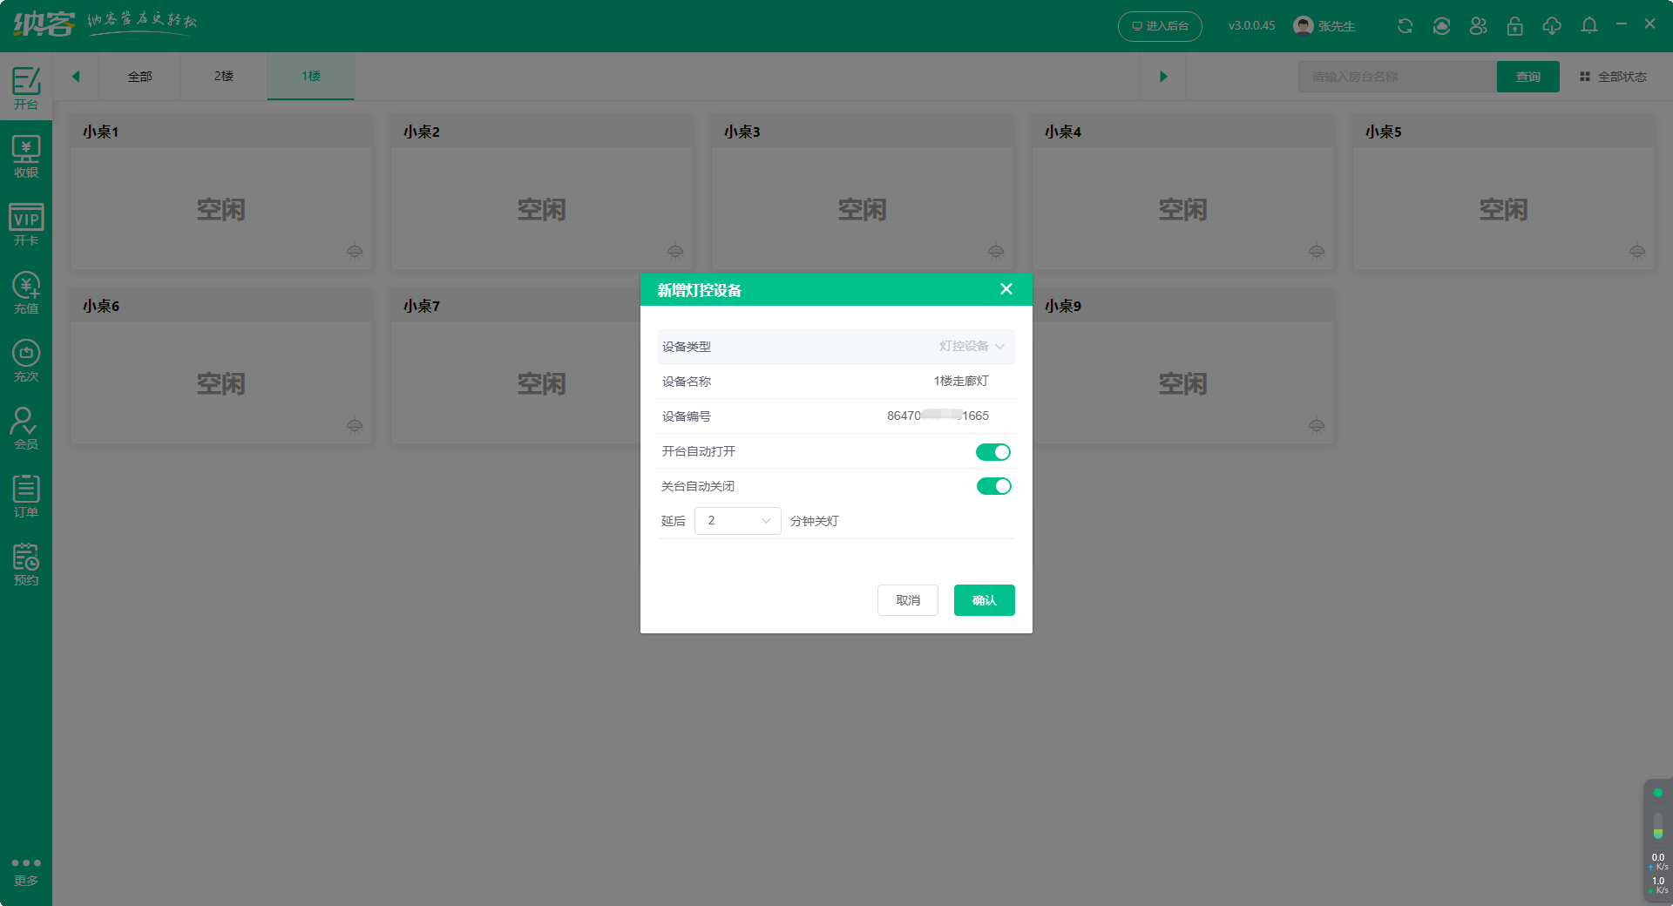Click the lamp icon on 小桌1 card

point(355,252)
